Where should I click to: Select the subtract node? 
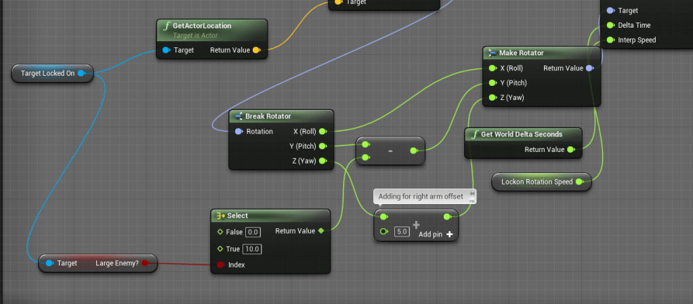click(x=391, y=151)
